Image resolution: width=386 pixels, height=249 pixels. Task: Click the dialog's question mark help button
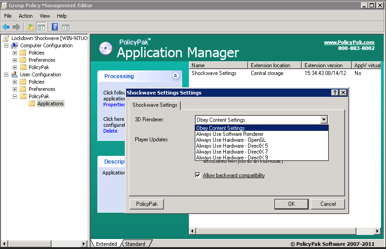point(335,92)
